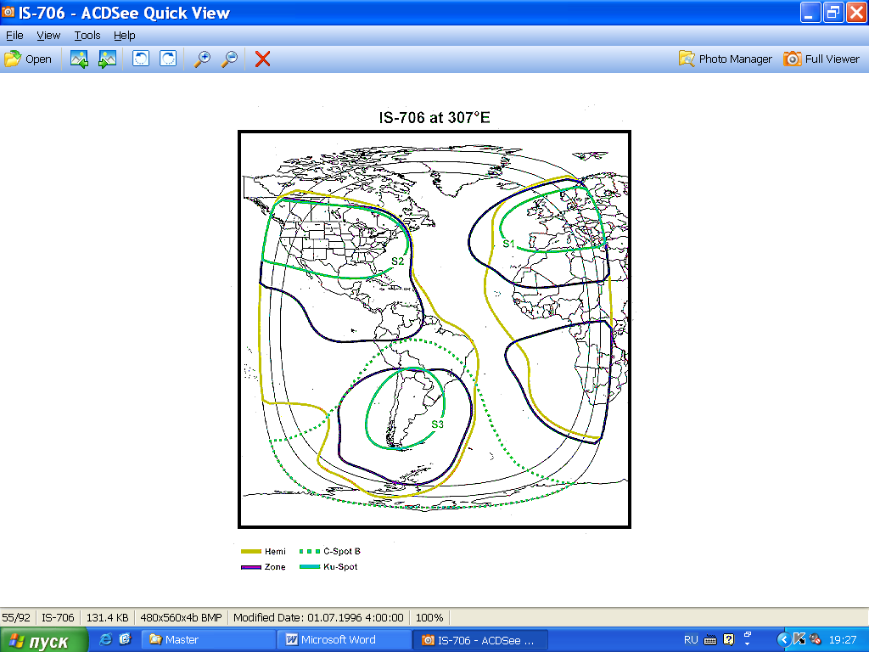The image size is (869, 652).
Task: Click the keyboard icon in language bar
Action: click(710, 640)
